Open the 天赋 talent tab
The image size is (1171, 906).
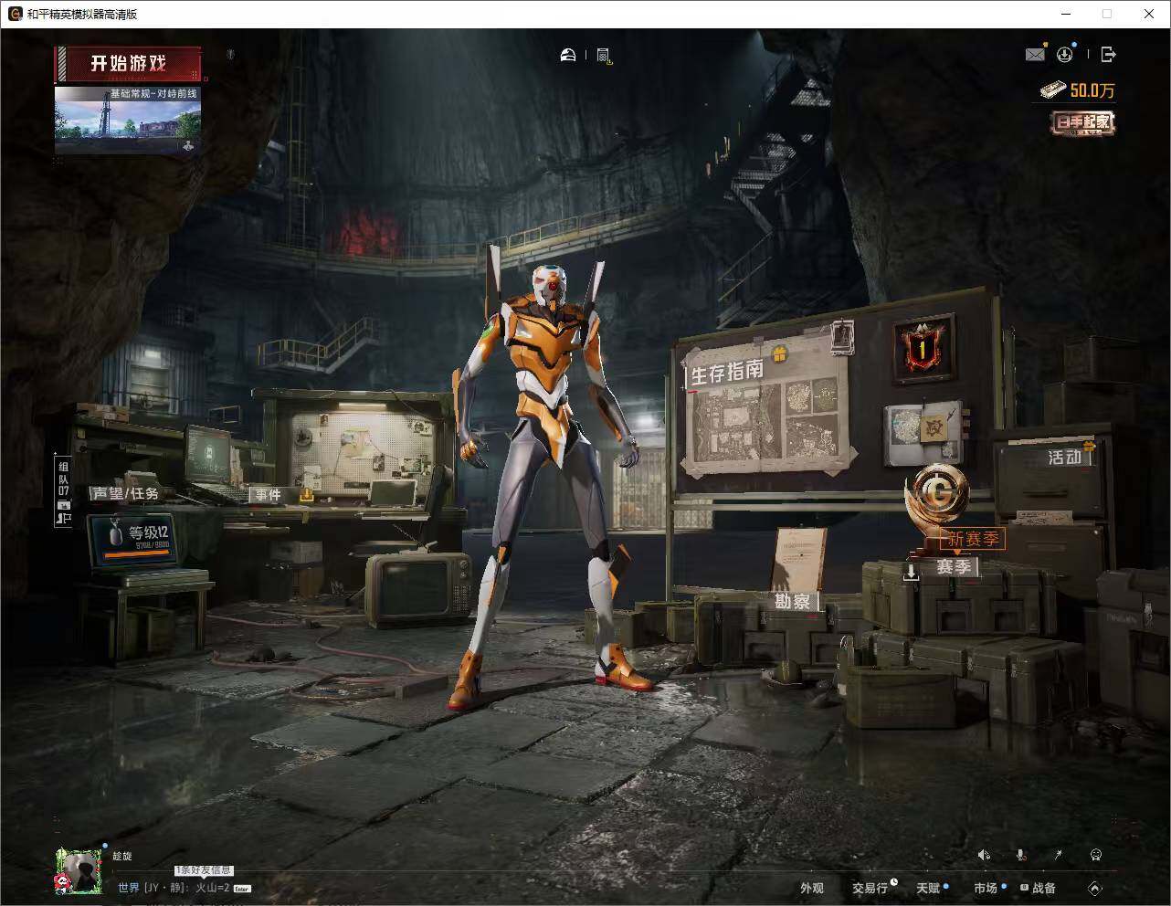(928, 888)
